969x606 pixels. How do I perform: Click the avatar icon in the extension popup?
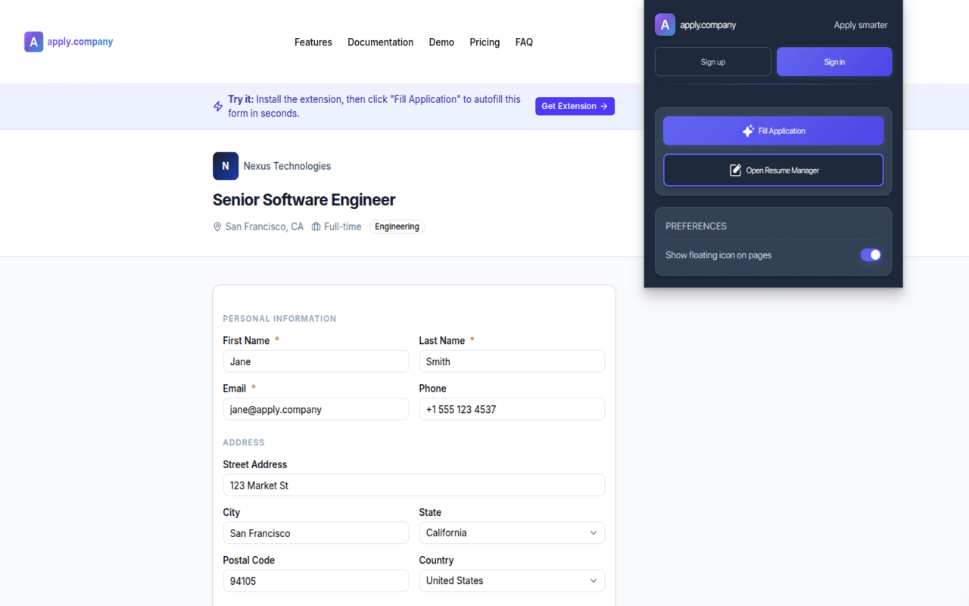pyautogui.click(x=665, y=24)
